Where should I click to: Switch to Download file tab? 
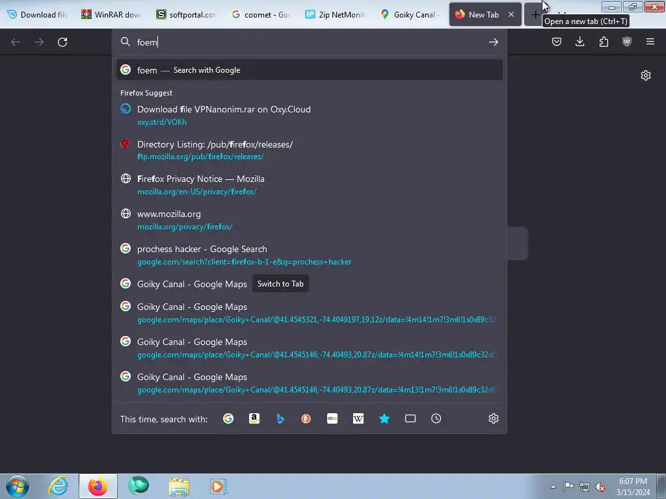38,14
